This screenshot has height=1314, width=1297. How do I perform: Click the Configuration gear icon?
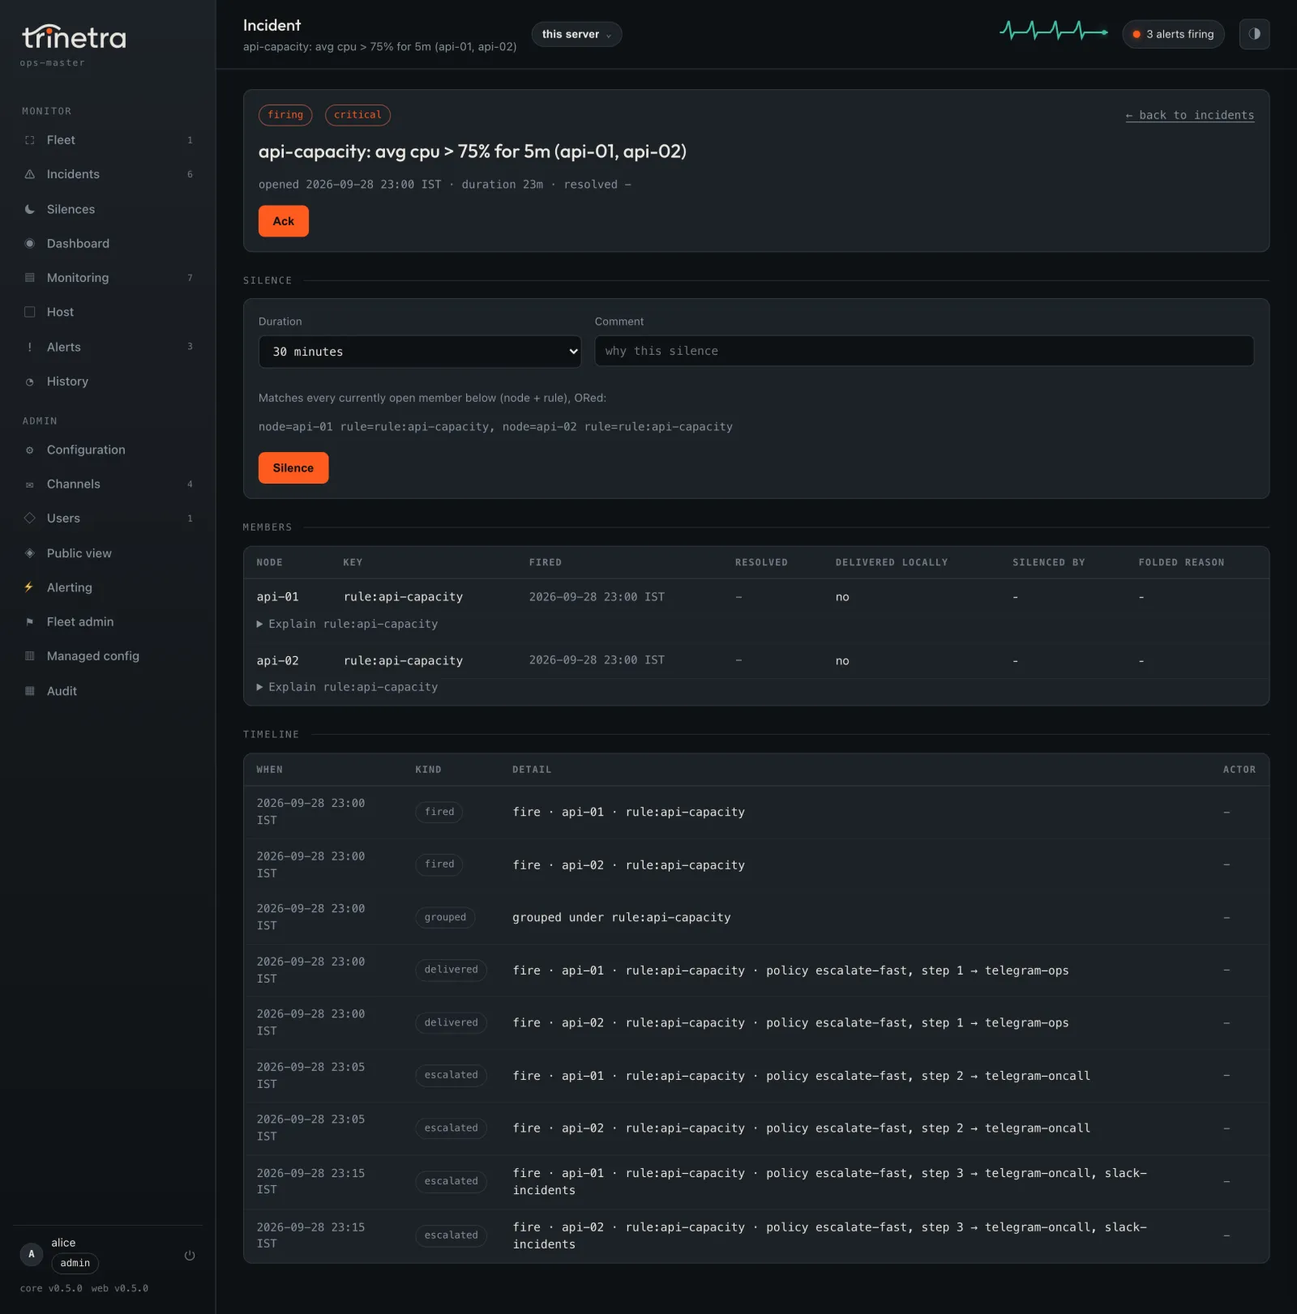click(30, 450)
